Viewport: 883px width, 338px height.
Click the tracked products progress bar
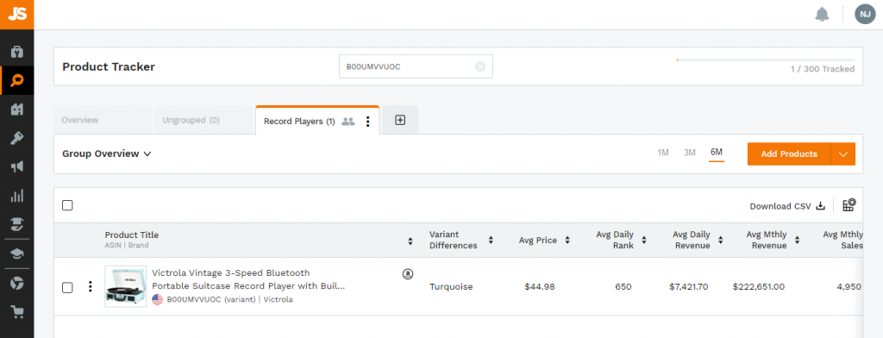[x=766, y=59]
